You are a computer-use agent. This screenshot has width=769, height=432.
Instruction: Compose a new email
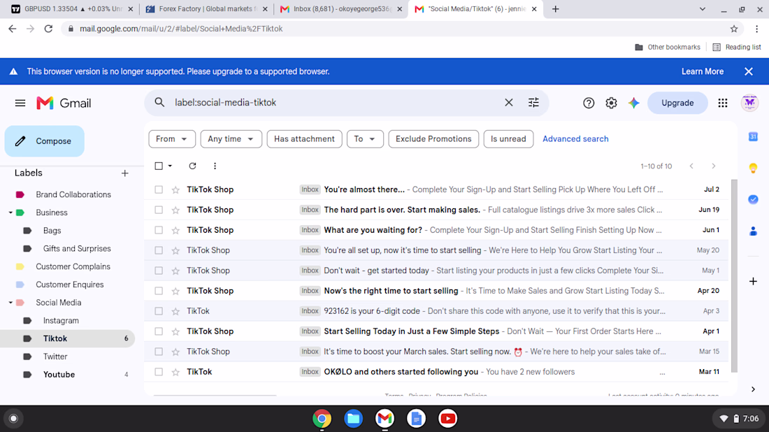point(45,141)
